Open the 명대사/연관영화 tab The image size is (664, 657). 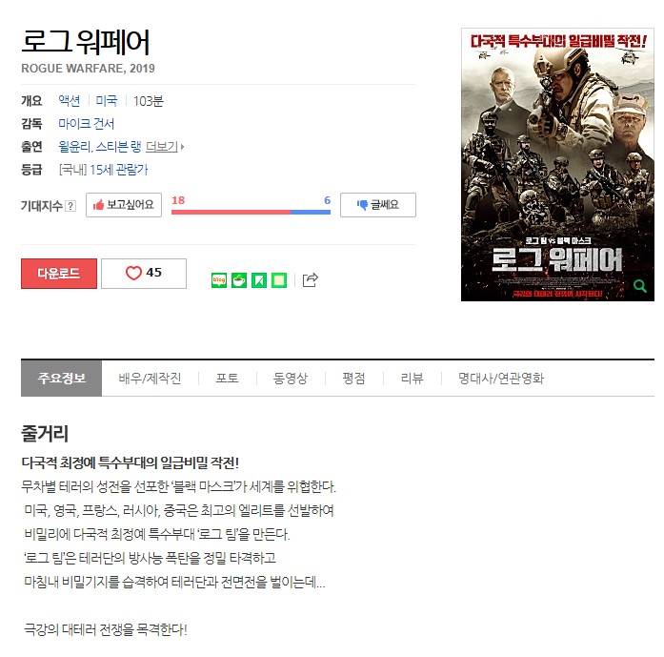pos(501,379)
